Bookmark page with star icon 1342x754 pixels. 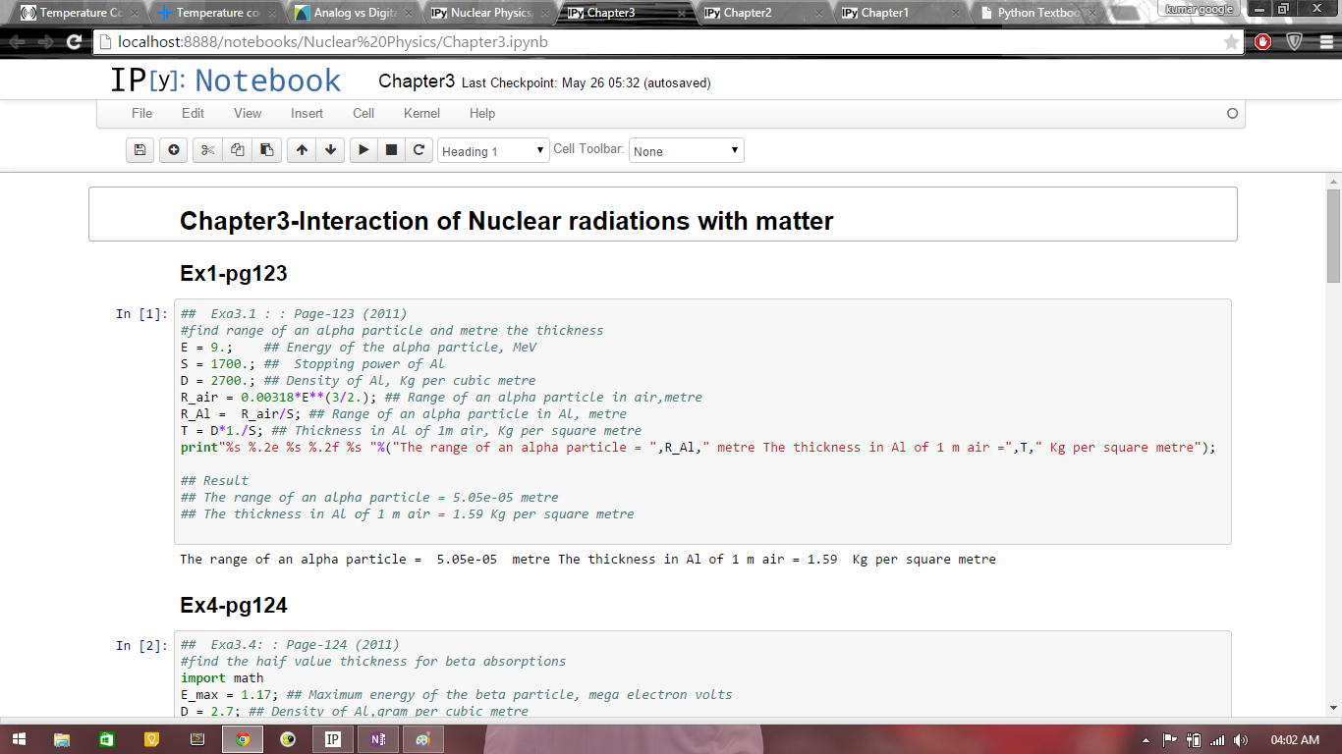click(1231, 42)
